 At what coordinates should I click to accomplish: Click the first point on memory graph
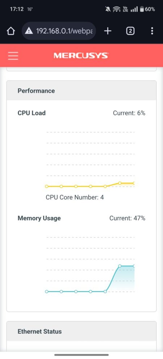[x=47, y=292]
